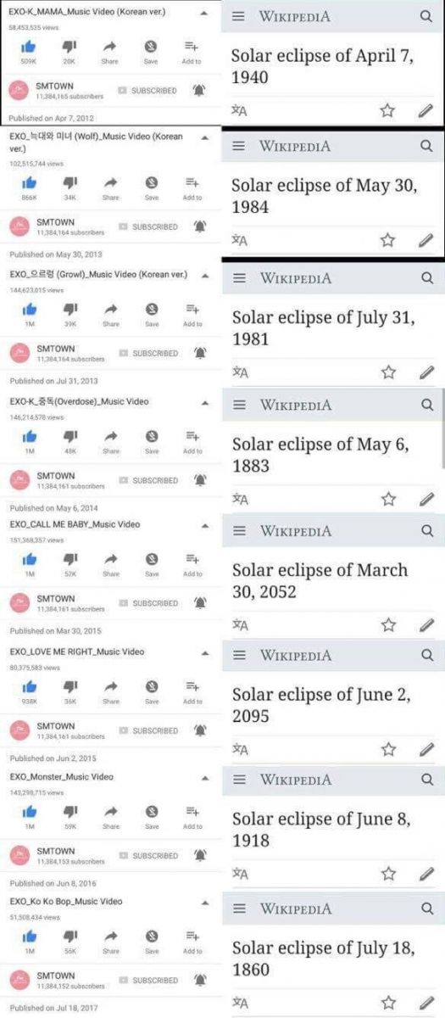
Task: Open Wikipedia logo on June 8, 1918 page
Action: coord(295,780)
